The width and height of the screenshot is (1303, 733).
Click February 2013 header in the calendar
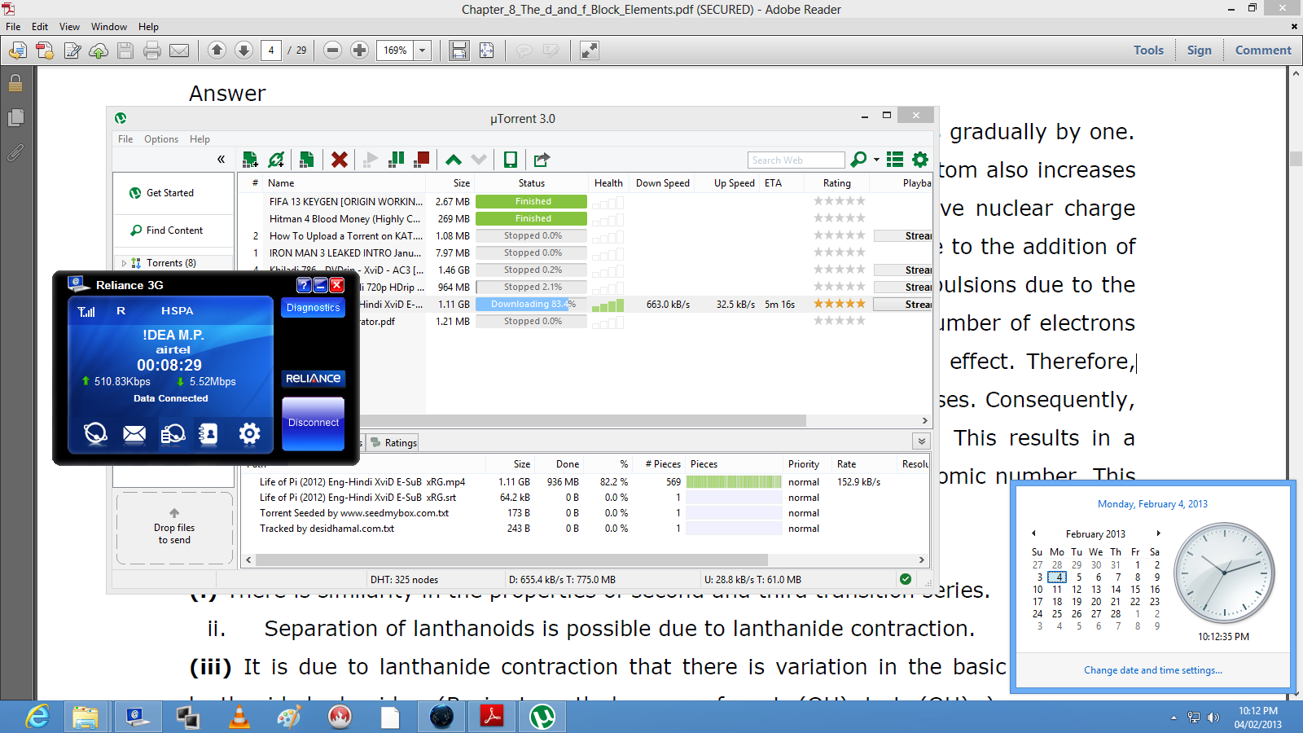coord(1095,534)
